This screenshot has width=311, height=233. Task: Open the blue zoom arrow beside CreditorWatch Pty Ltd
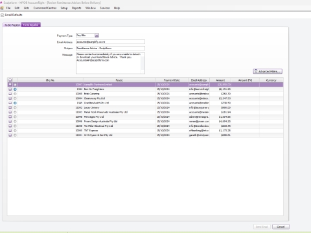tap(15, 103)
